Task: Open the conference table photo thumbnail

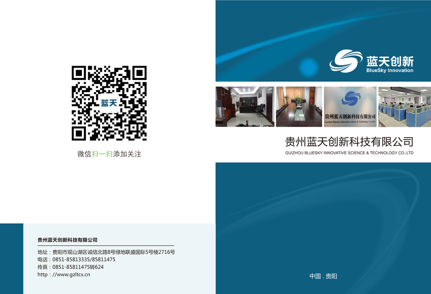Action: 299,107
